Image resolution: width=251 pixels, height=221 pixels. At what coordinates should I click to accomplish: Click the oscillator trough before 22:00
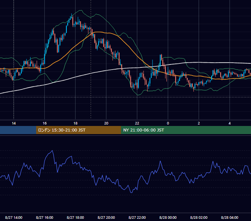pos(131,193)
